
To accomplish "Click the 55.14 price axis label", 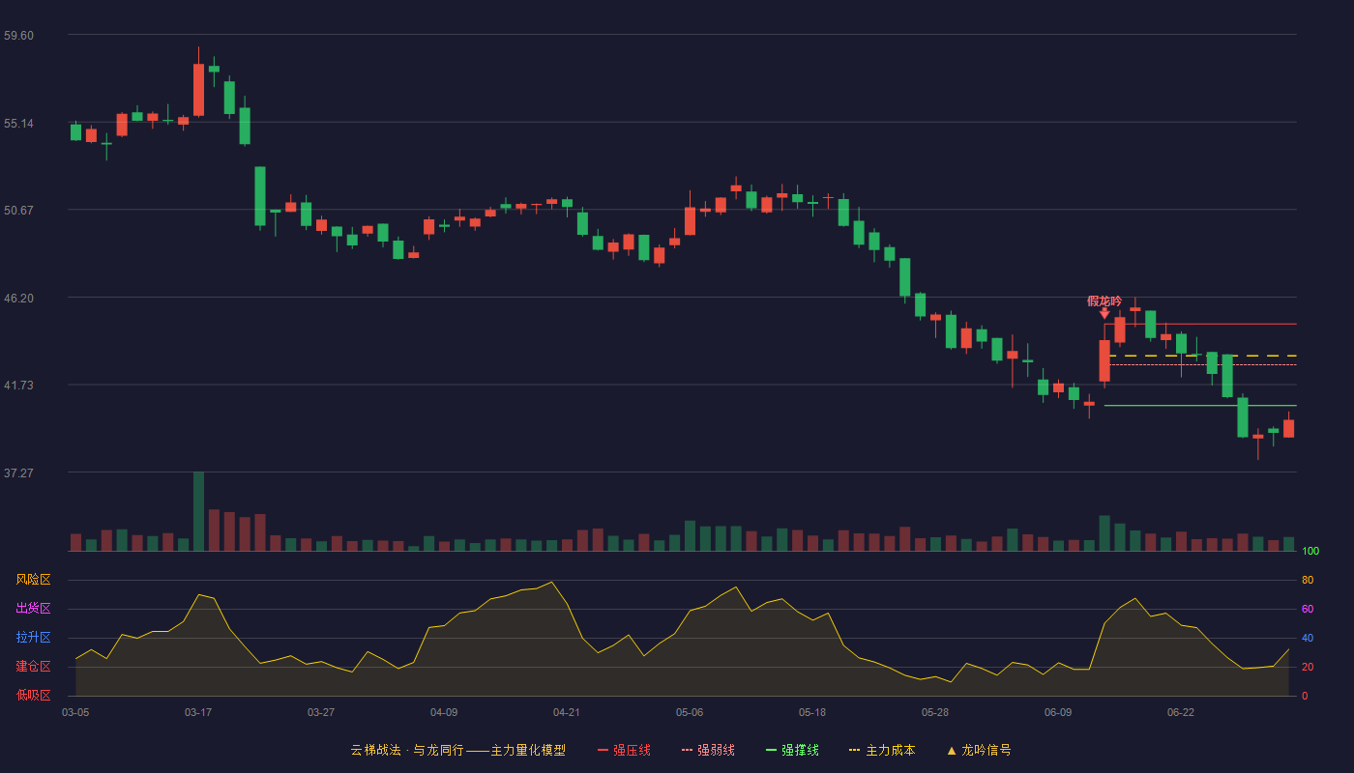I will tap(18, 123).
